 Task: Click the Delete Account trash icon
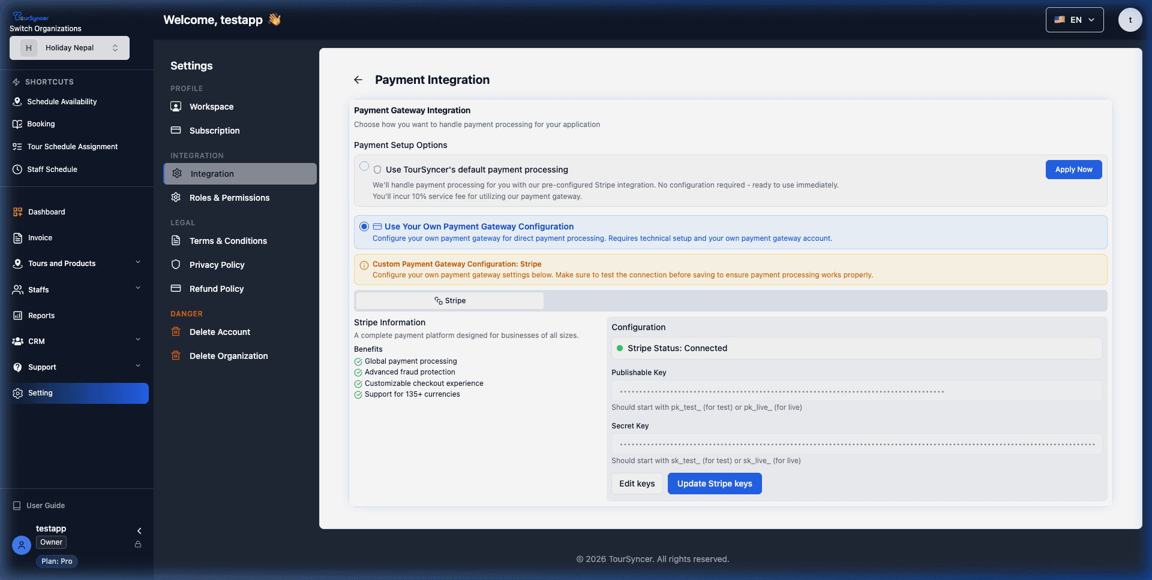click(x=176, y=331)
